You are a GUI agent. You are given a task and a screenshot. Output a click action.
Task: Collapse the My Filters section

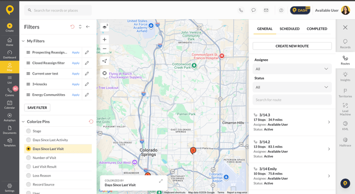[23, 41]
